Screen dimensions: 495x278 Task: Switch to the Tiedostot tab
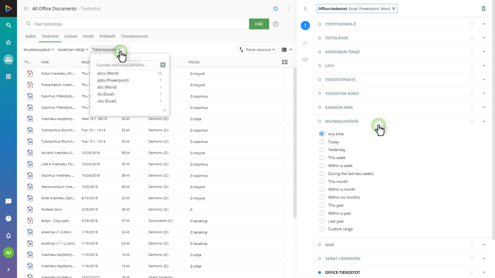tap(50, 36)
